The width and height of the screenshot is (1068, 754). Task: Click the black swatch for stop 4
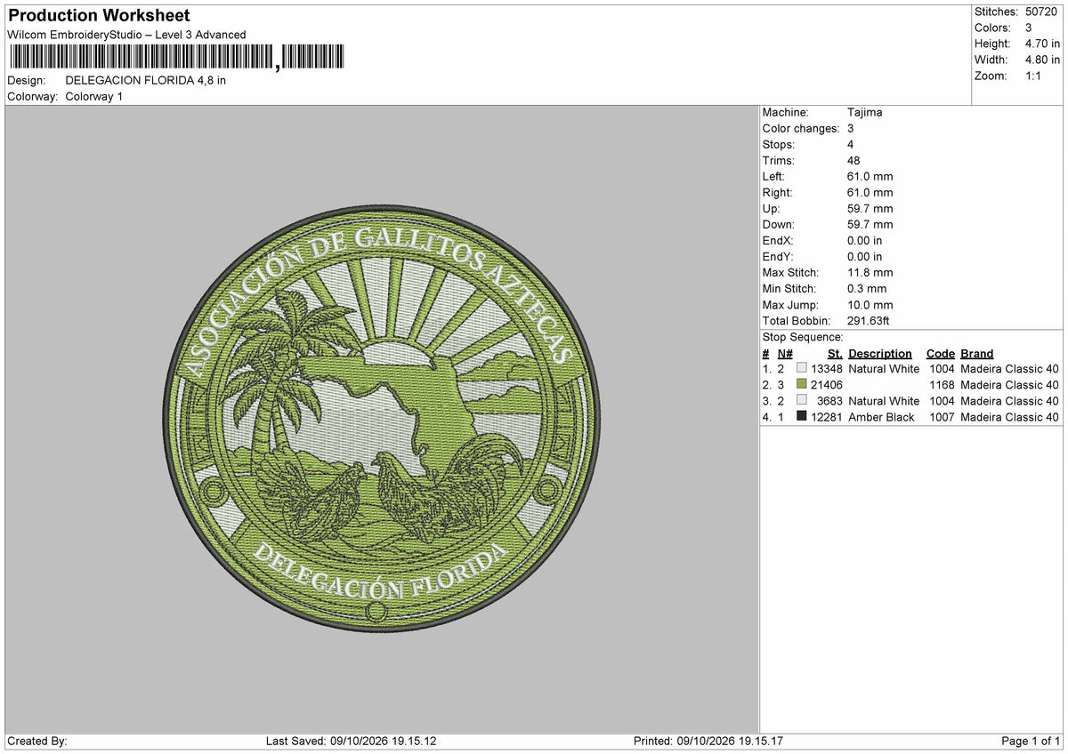[x=802, y=416]
